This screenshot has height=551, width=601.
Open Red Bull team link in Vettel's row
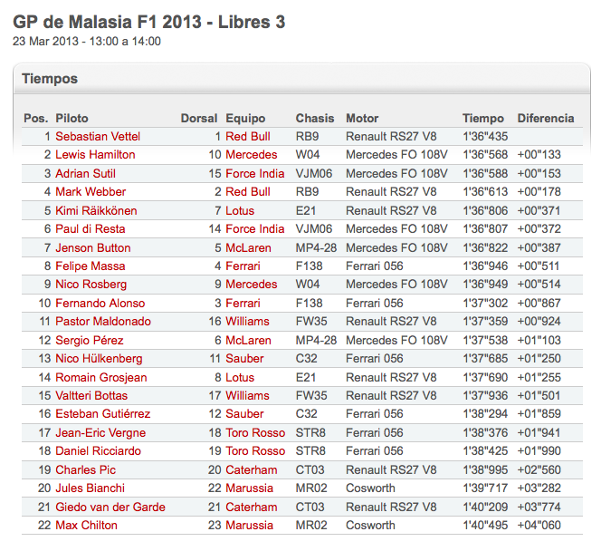[x=248, y=136]
